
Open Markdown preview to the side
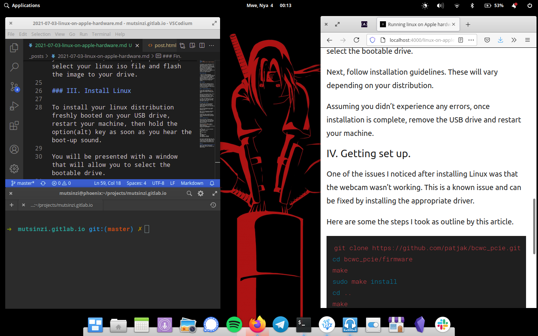point(192,46)
